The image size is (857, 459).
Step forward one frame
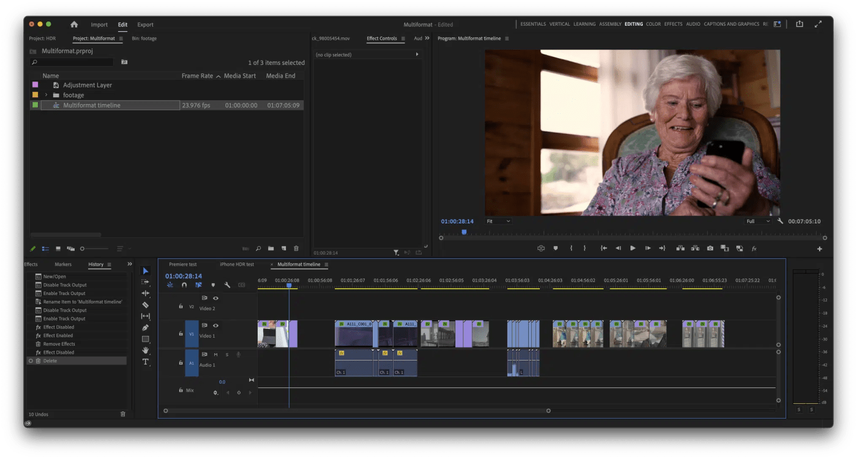(x=648, y=248)
